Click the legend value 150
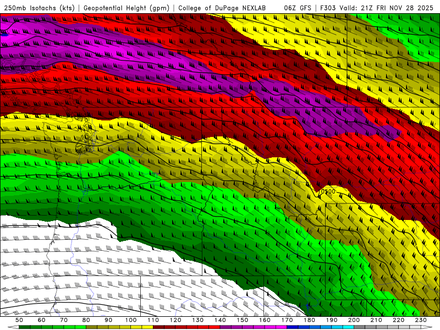Image resolution: width=440 pixels, height=330 pixels. coord(243,320)
